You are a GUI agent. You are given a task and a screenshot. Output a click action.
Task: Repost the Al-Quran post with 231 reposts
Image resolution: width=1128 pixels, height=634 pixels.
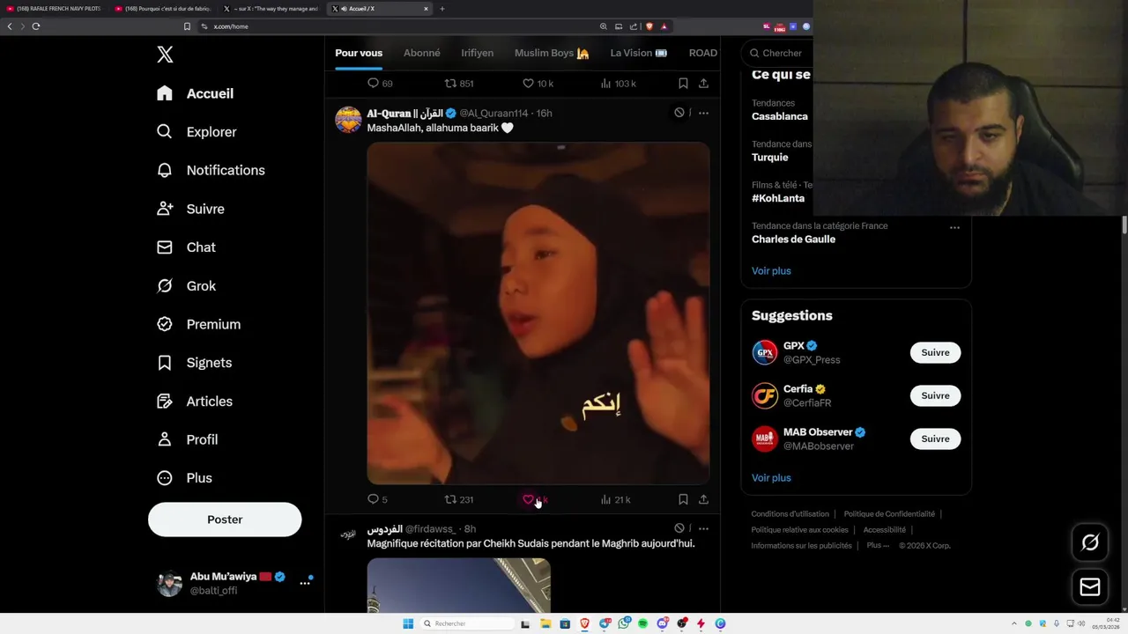459,499
